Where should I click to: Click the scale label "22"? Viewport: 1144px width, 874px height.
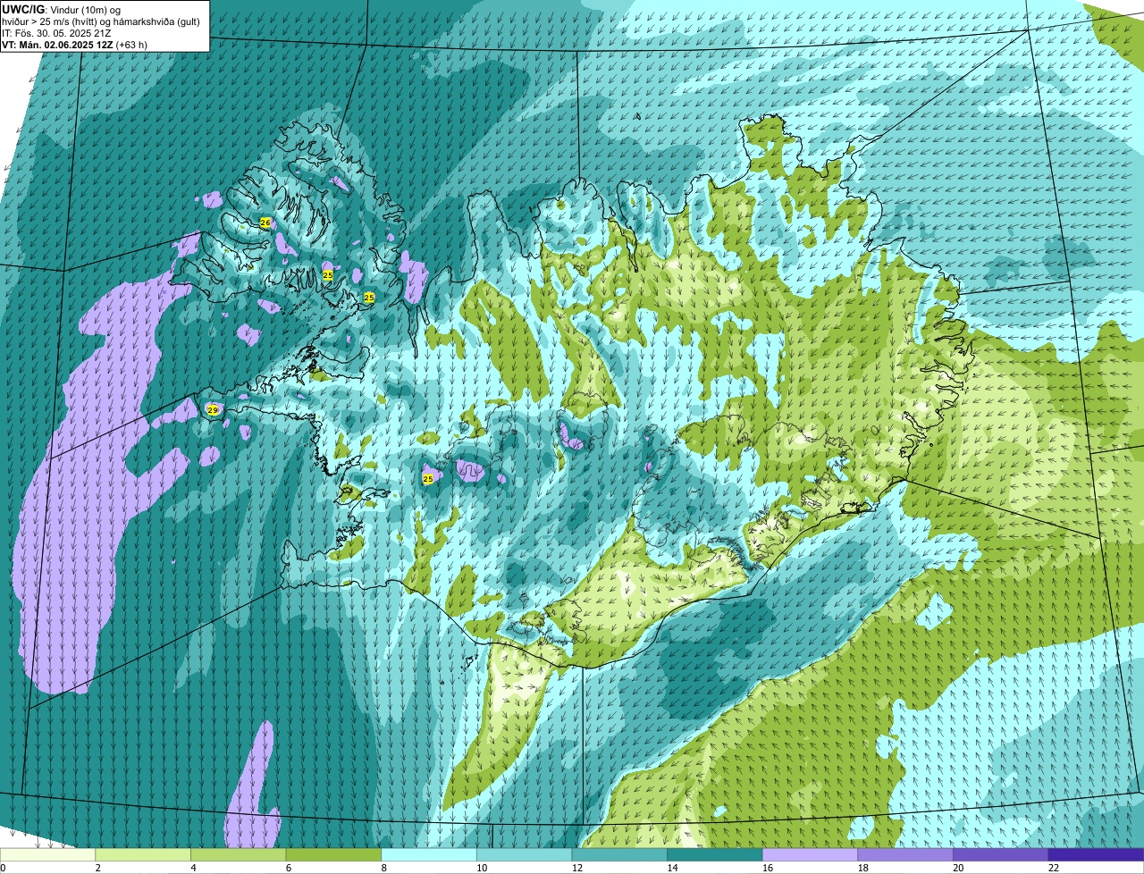(1053, 868)
